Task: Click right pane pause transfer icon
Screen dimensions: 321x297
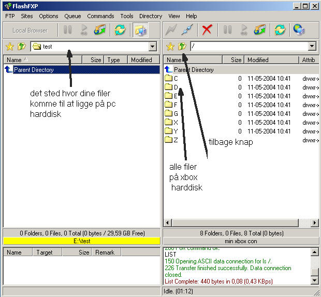Action: (227, 30)
